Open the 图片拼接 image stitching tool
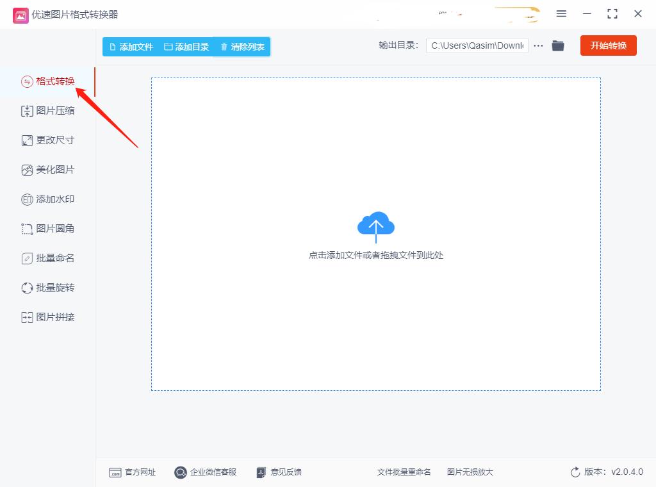 [47, 317]
